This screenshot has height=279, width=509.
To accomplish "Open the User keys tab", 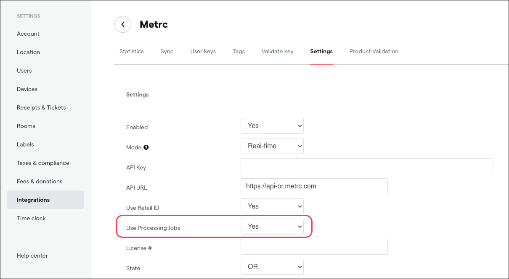I will (x=203, y=51).
